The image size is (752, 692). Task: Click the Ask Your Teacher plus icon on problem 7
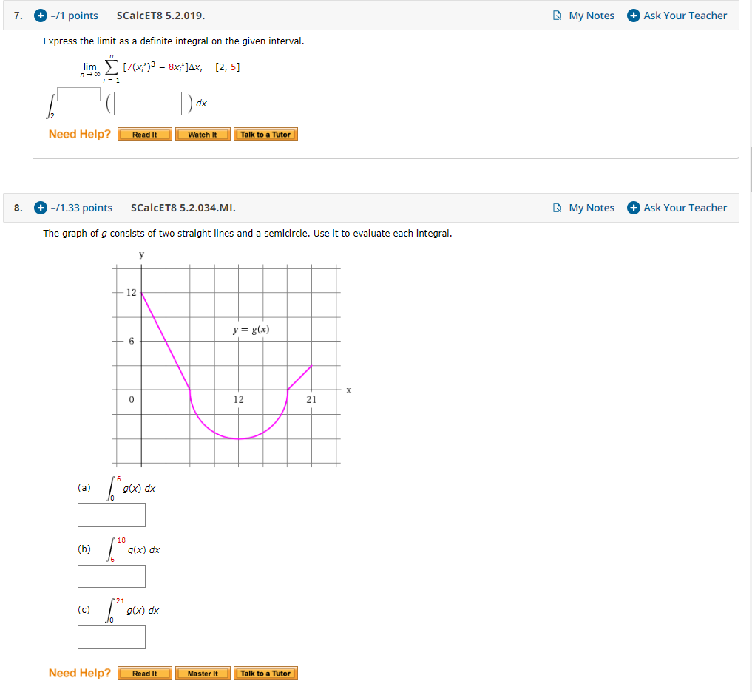[x=634, y=15]
